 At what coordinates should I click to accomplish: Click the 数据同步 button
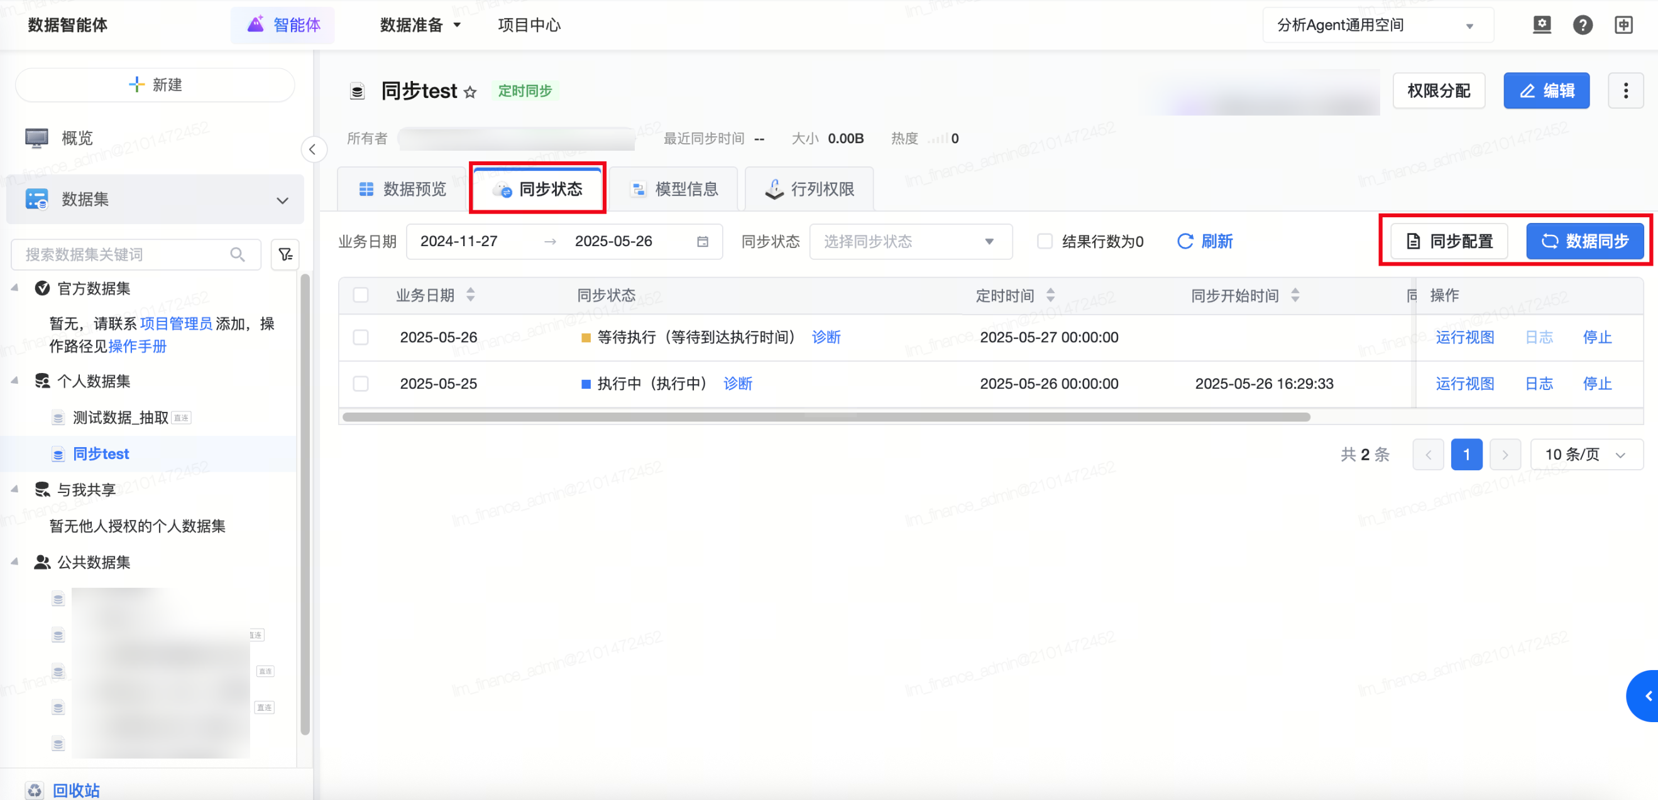(1584, 241)
